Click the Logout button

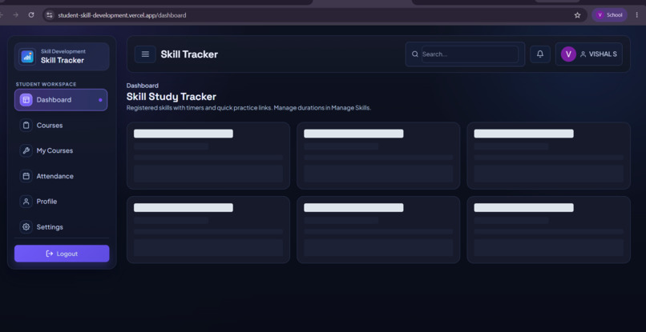(62, 254)
